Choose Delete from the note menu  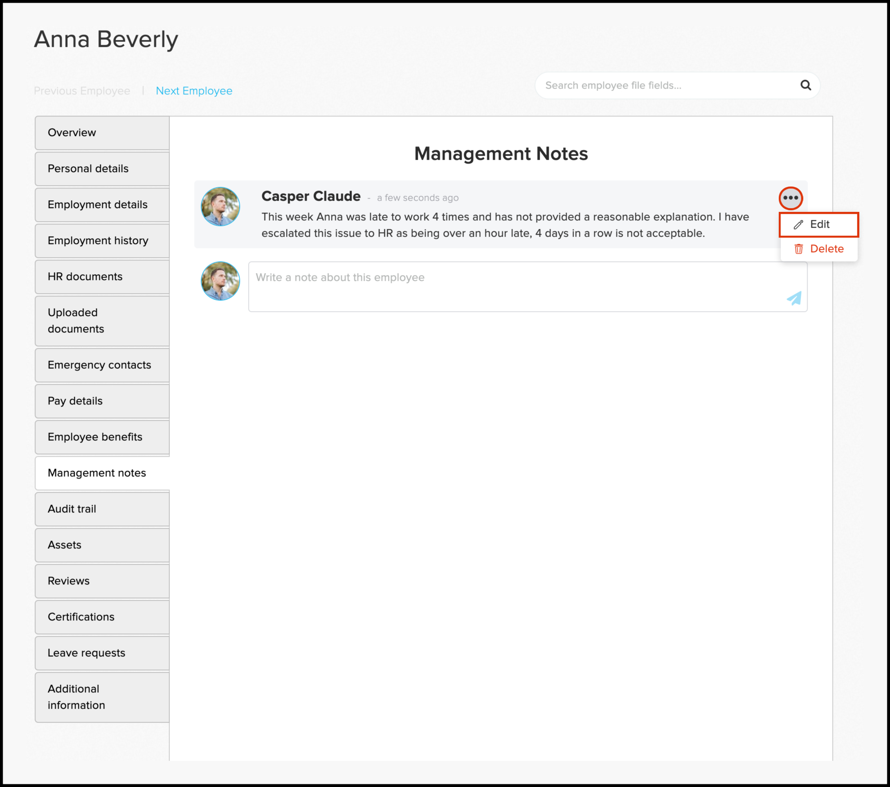tap(818, 249)
